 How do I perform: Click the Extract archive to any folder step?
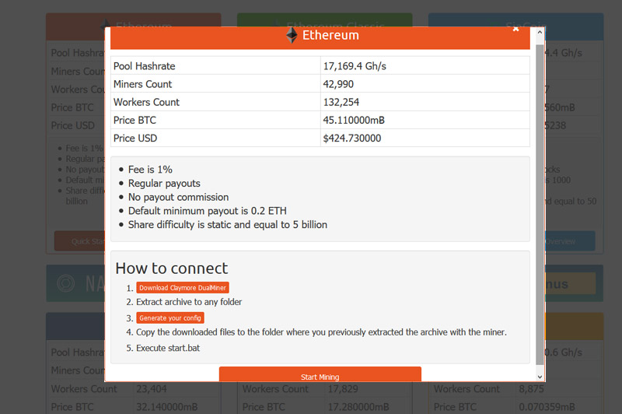[x=189, y=302]
